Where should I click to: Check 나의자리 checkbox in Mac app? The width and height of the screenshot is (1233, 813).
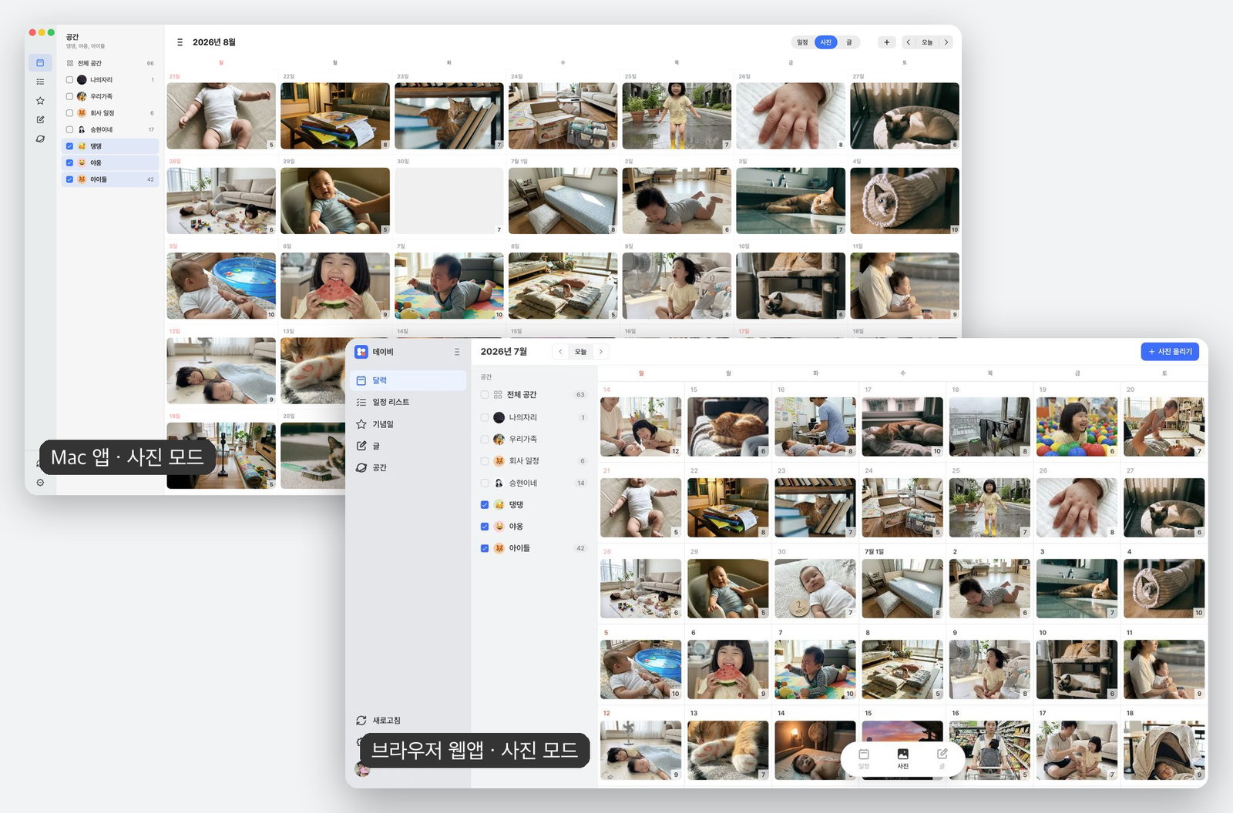coord(69,79)
